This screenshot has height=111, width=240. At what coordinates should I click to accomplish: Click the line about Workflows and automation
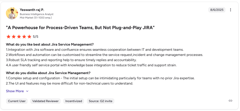tap(104, 55)
